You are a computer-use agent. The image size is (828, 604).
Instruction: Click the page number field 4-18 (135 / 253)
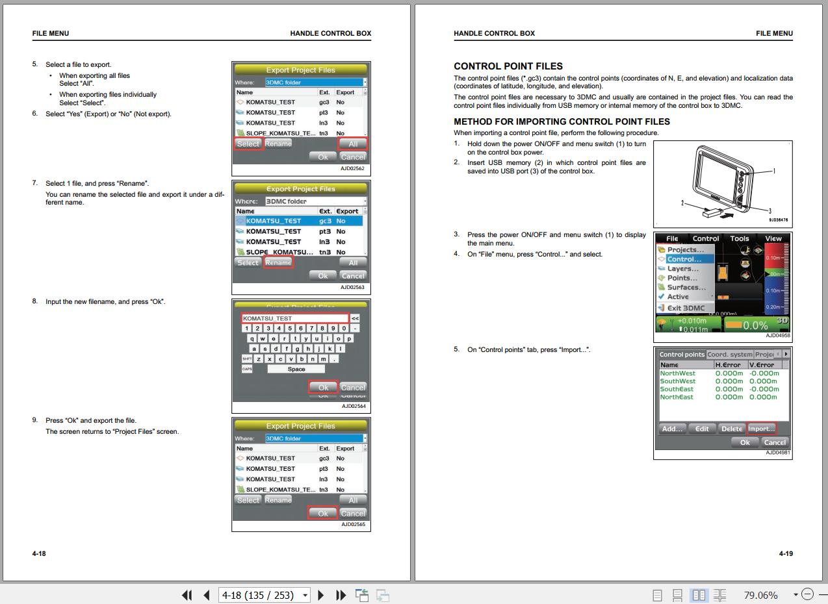(x=259, y=595)
